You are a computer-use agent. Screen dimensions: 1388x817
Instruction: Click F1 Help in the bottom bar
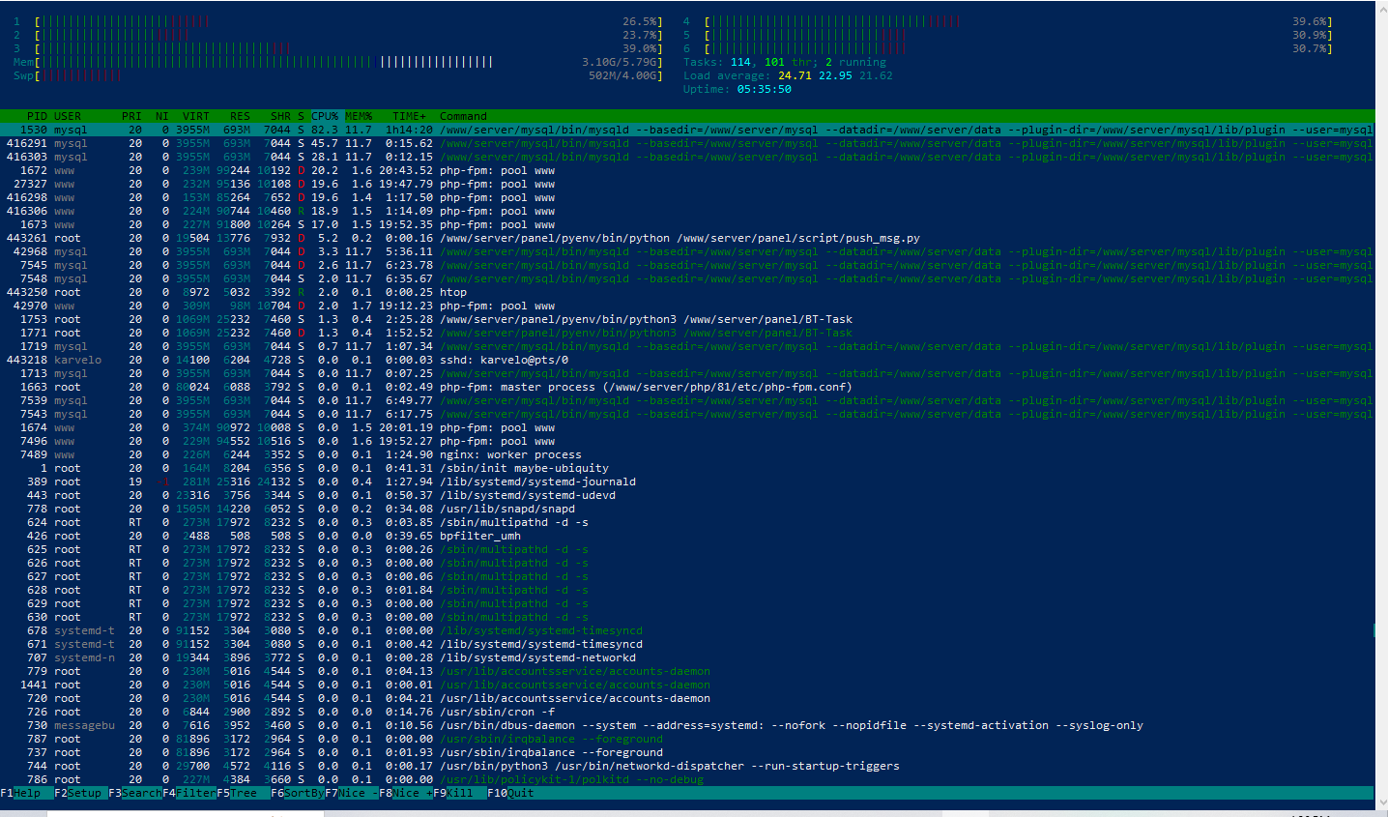click(x=20, y=793)
